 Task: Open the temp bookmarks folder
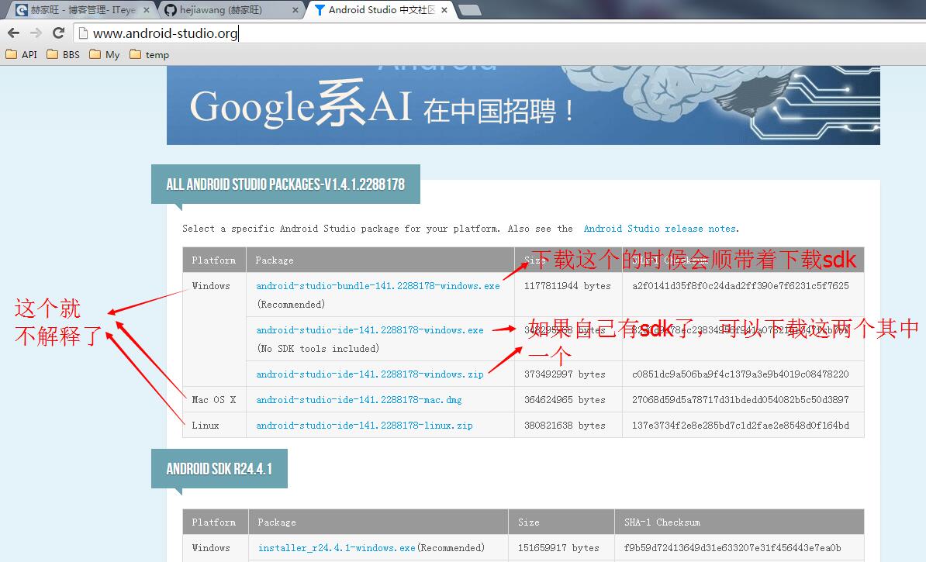[150, 55]
